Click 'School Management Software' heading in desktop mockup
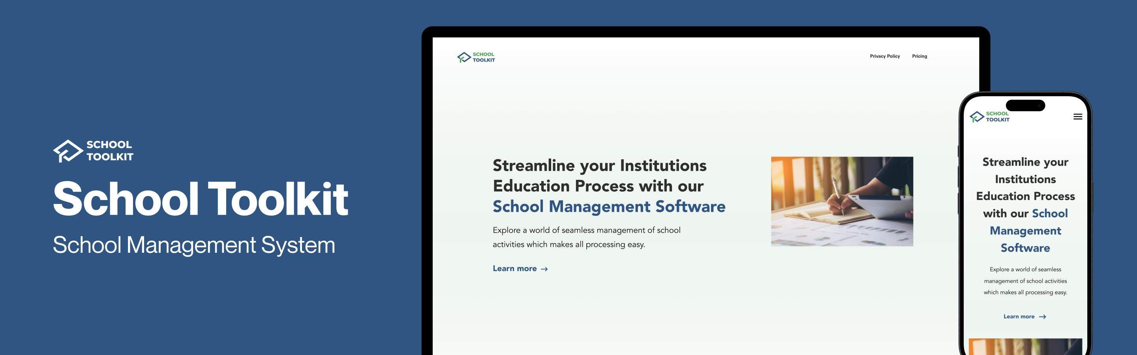The width and height of the screenshot is (1137, 355). (609, 206)
